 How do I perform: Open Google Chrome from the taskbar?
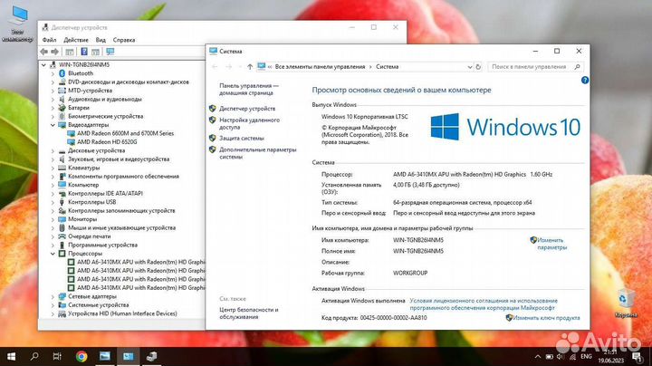(81, 356)
